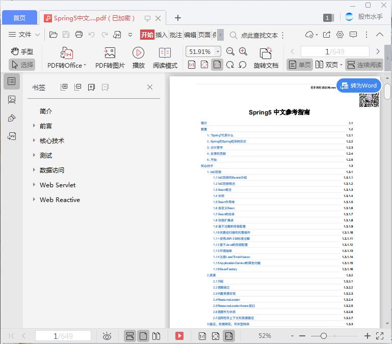Open bookmarks panel in sidebar
Screen dimensions: 392x344
click(12, 81)
